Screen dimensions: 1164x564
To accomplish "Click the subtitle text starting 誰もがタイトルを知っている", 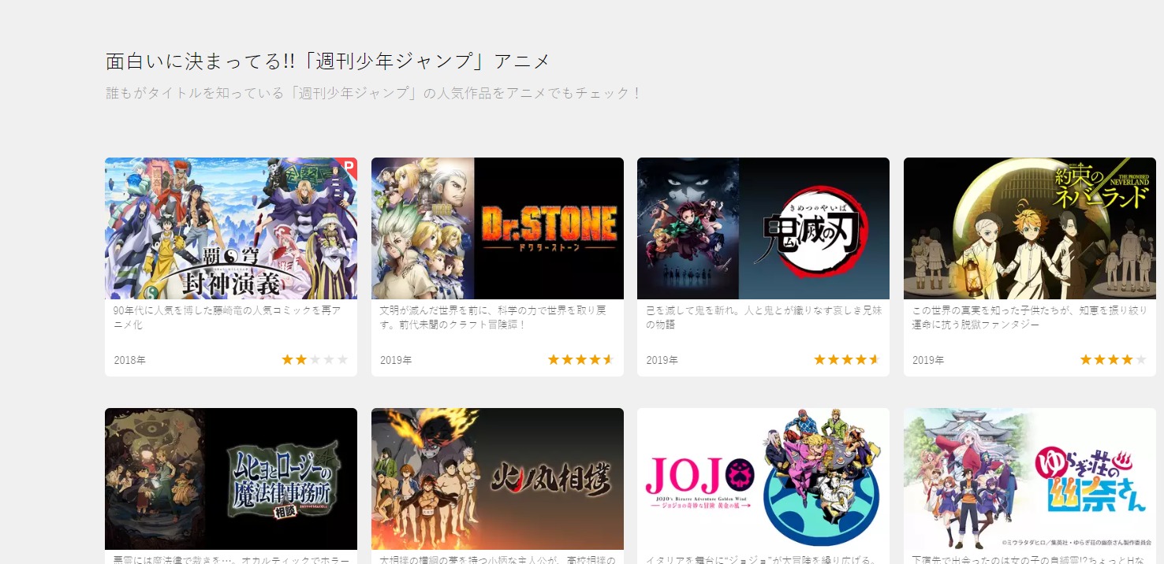I will (374, 93).
